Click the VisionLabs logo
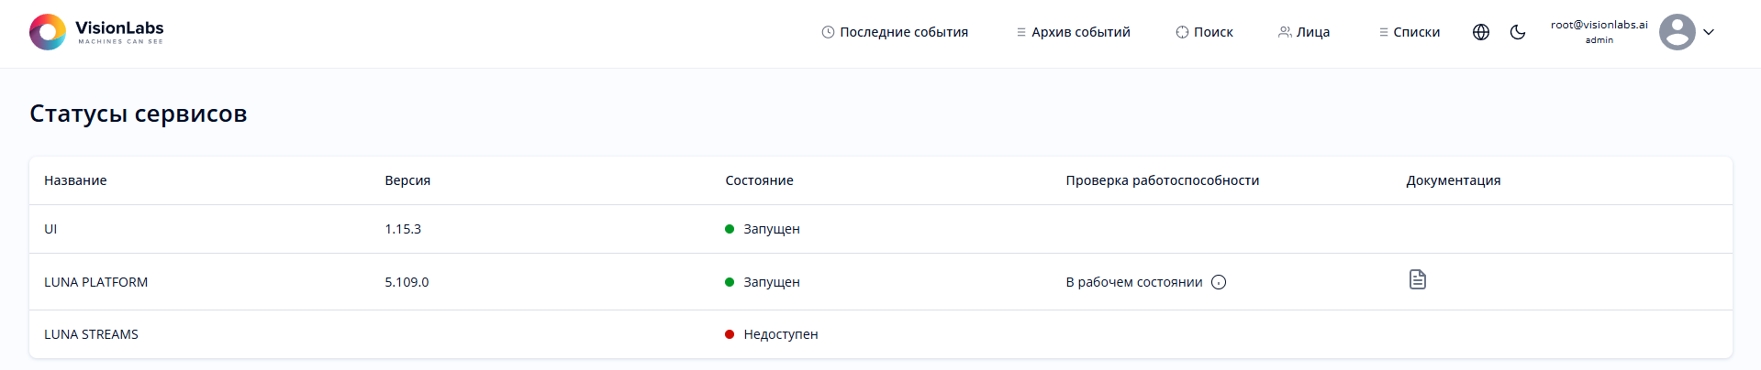Image resolution: width=1761 pixels, height=370 pixels. 96,32
